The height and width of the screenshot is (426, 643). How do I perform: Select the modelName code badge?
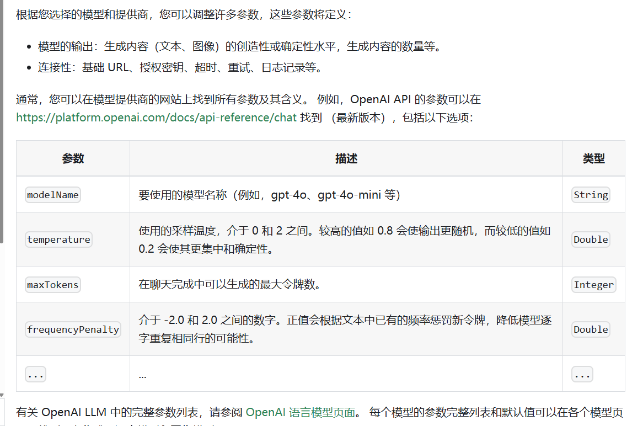coord(52,195)
